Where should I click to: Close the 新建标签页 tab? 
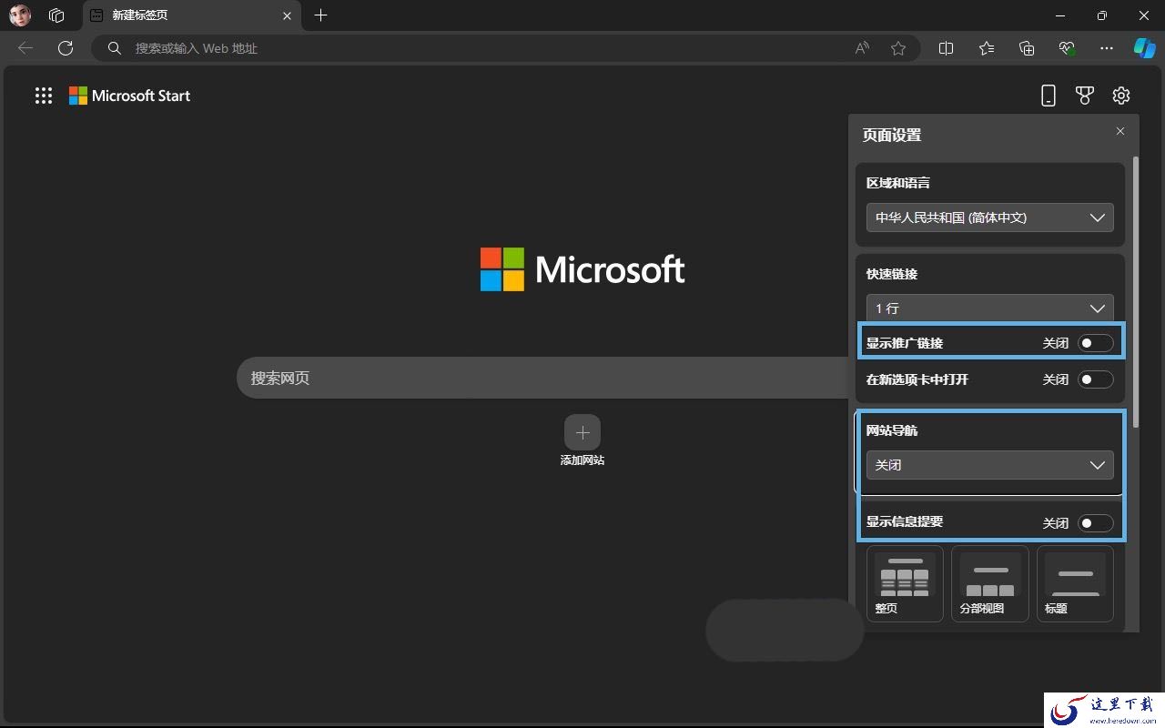288,15
